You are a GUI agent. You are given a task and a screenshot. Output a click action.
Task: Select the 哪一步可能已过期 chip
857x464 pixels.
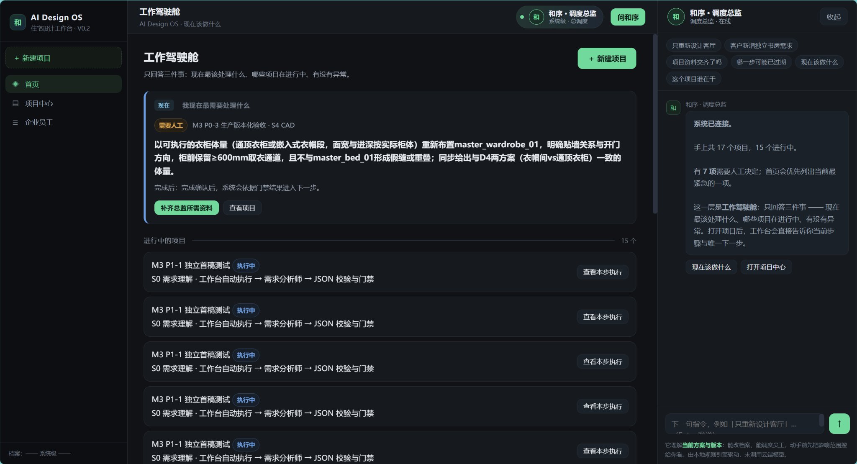(761, 62)
